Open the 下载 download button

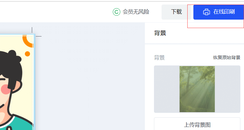click(176, 12)
